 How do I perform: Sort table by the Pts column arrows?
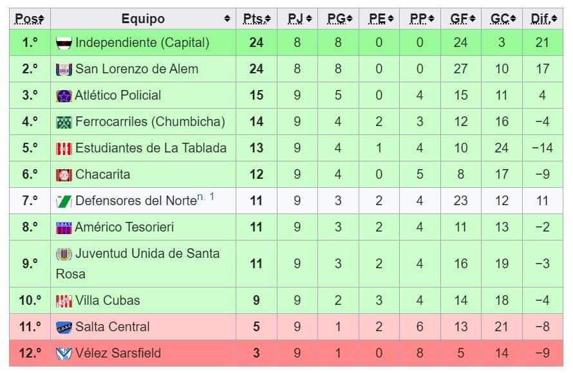click(267, 19)
